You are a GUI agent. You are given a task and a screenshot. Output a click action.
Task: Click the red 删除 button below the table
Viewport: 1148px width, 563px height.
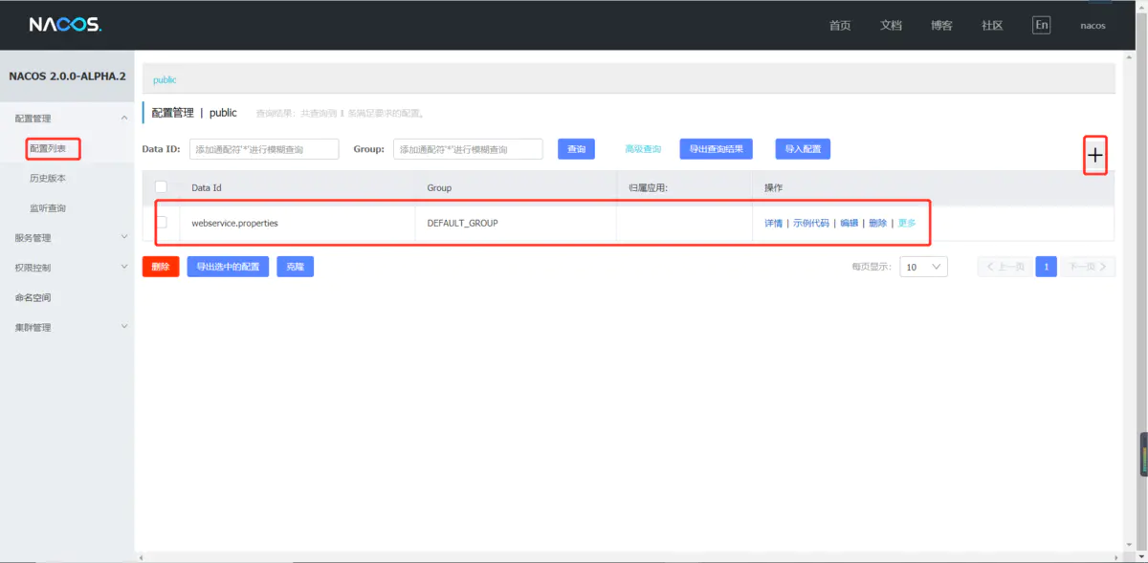click(x=161, y=267)
